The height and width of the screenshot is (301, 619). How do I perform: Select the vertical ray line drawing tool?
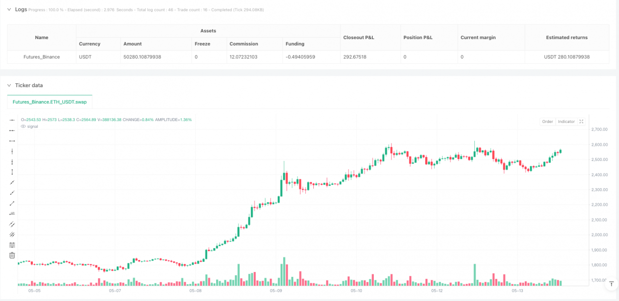pyautogui.click(x=12, y=161)
